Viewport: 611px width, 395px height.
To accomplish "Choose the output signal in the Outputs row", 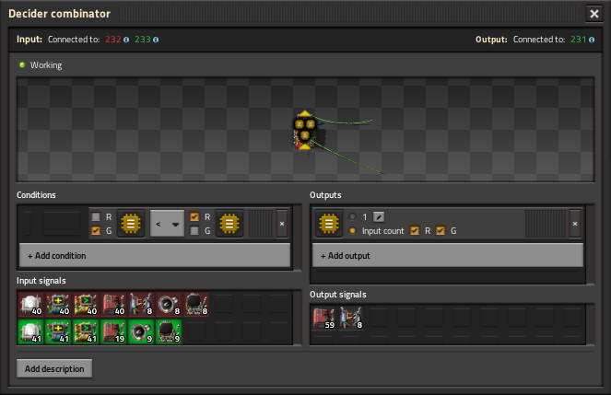I will pos(329,224).
